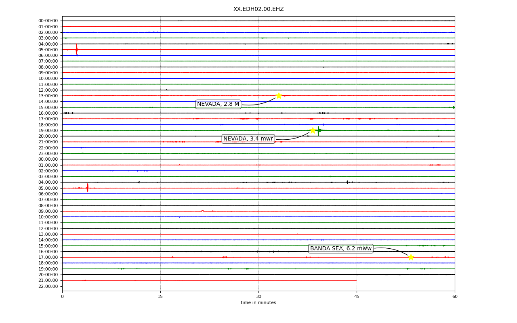This screenshot has width=517, height=323.
Task: Select the NEVADA, 3.4 mwr annotation label
Action: [x=248, y=139]
